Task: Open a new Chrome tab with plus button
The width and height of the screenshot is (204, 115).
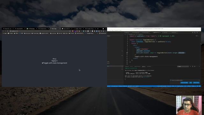Action: [98, 29]
